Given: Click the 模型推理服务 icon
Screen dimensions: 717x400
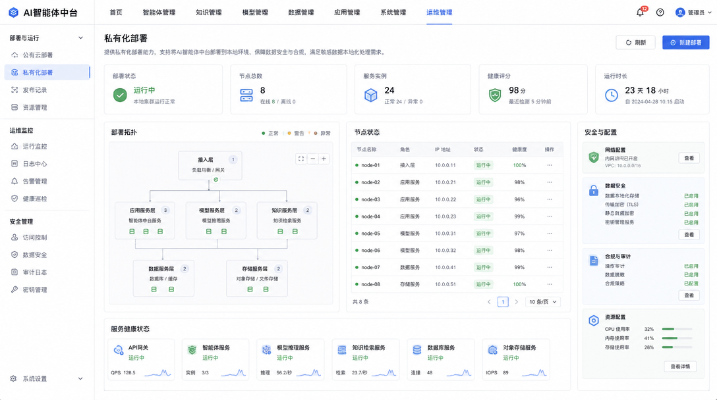Looking at the screenshot, I should pos(267,350).
